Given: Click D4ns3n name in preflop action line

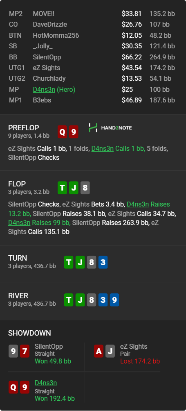Looking at the screenshot, I should 102,149.
